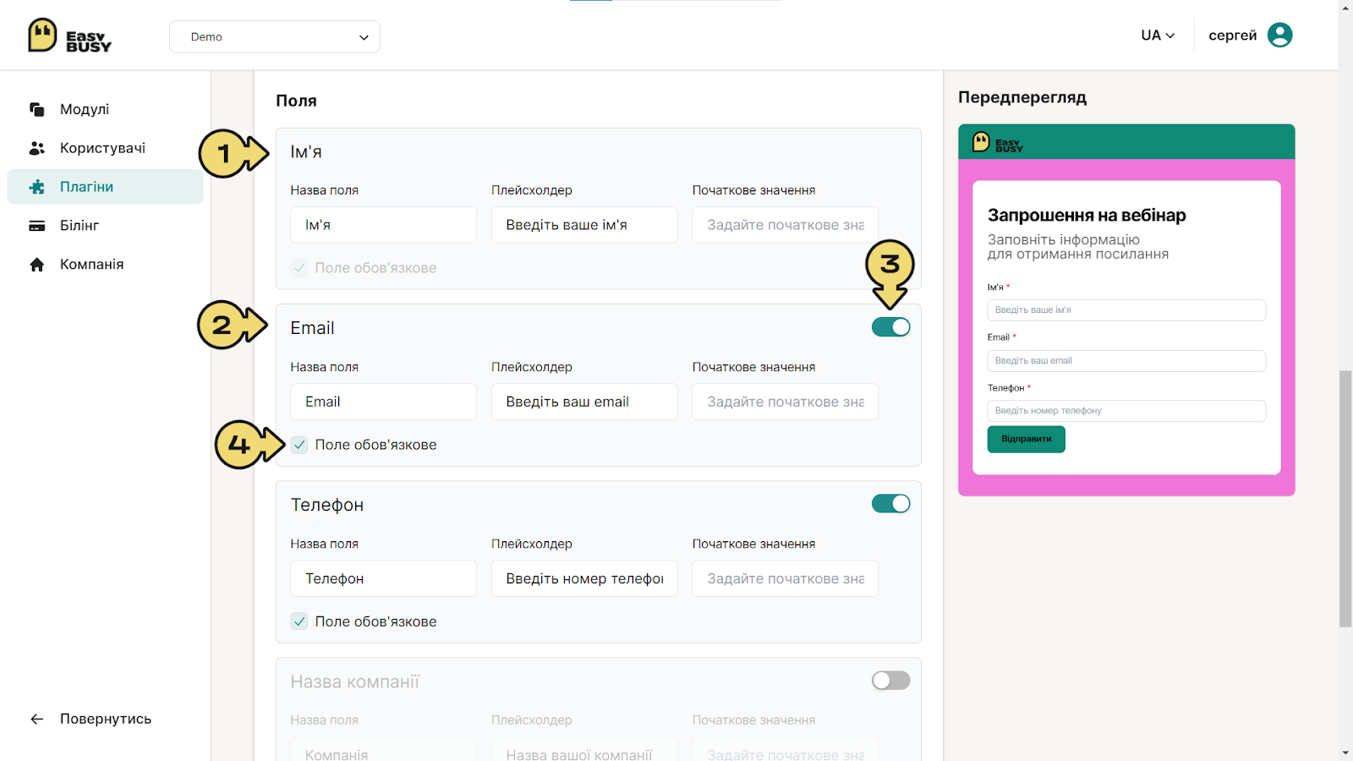The width and height of the screenshot is (1353, 761).
Task: Click Відправити button in preview
Action: [x=1027, y=439]
